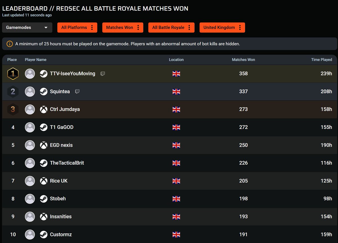Click the Steam icon beside TheTacticalBrit
The width and height of the screenshot is (338, 243).
(x=44, y=163)
